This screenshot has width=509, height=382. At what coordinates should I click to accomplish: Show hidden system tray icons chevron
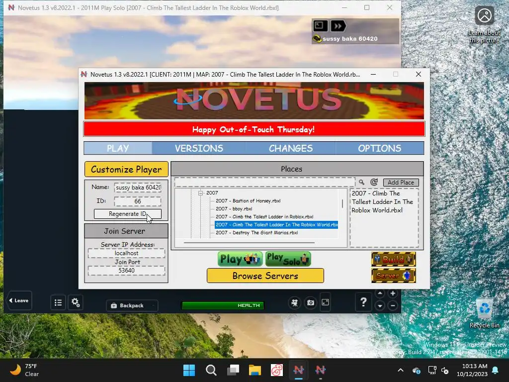[x=401, y=370]
